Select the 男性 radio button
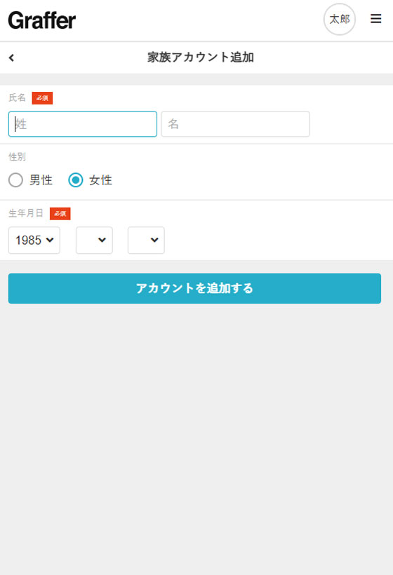Image resolution: width=393 pixels, height=575 pixels. click(x=15, y=180)
